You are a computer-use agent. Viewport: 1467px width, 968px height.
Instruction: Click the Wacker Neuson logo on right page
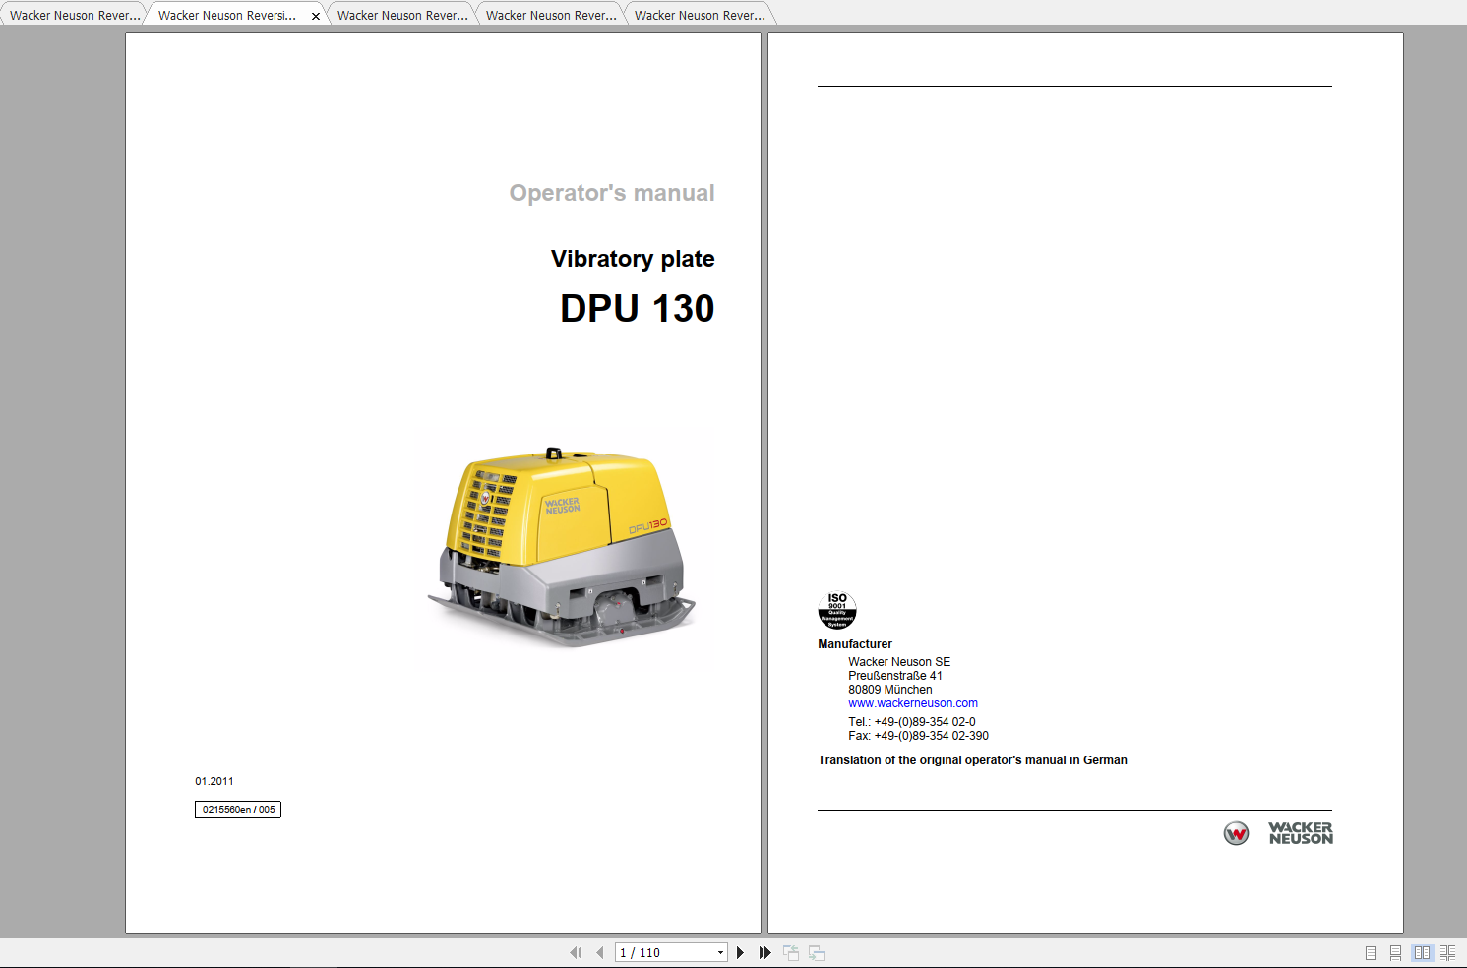[1278, 833]
